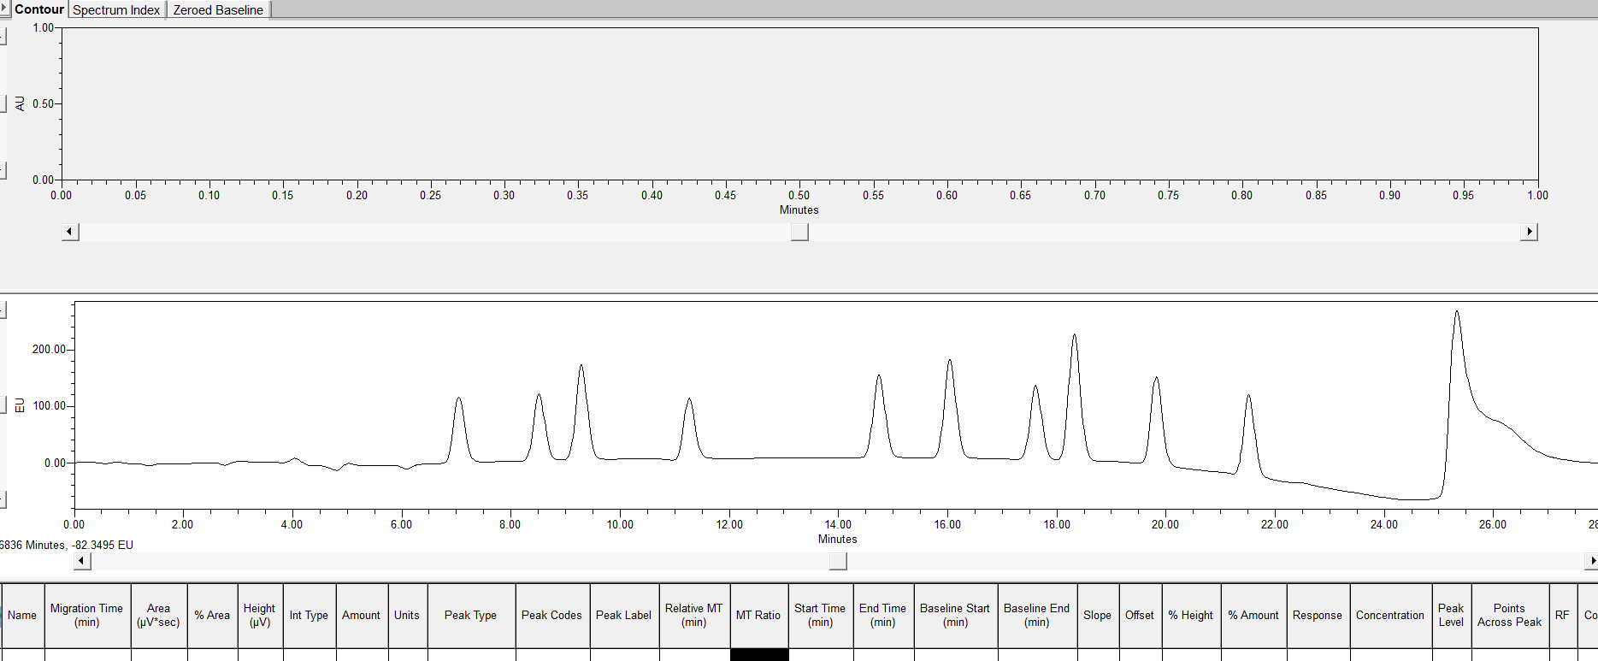Click the highlighted black cell under MT Ratio

click(759, 655)
